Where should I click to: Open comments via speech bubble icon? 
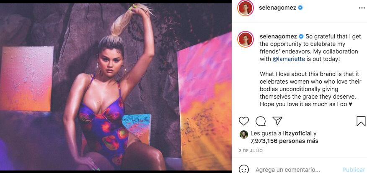pyautogui.click(x=261, y=121)
